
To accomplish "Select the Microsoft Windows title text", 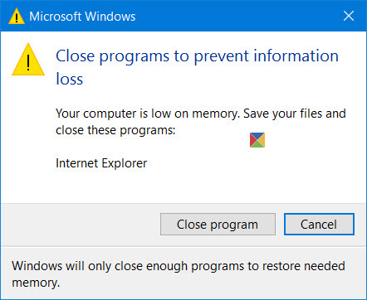I will (x=82, y=17).
